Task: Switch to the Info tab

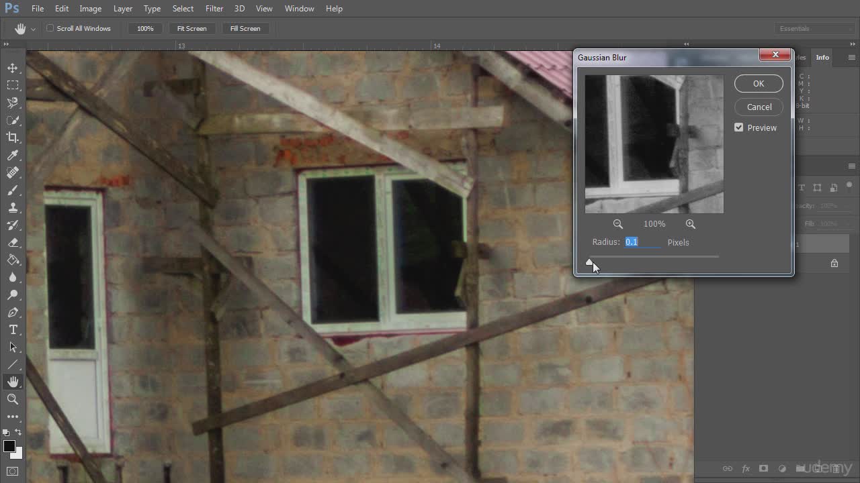Action: click(x=822, y=58)
